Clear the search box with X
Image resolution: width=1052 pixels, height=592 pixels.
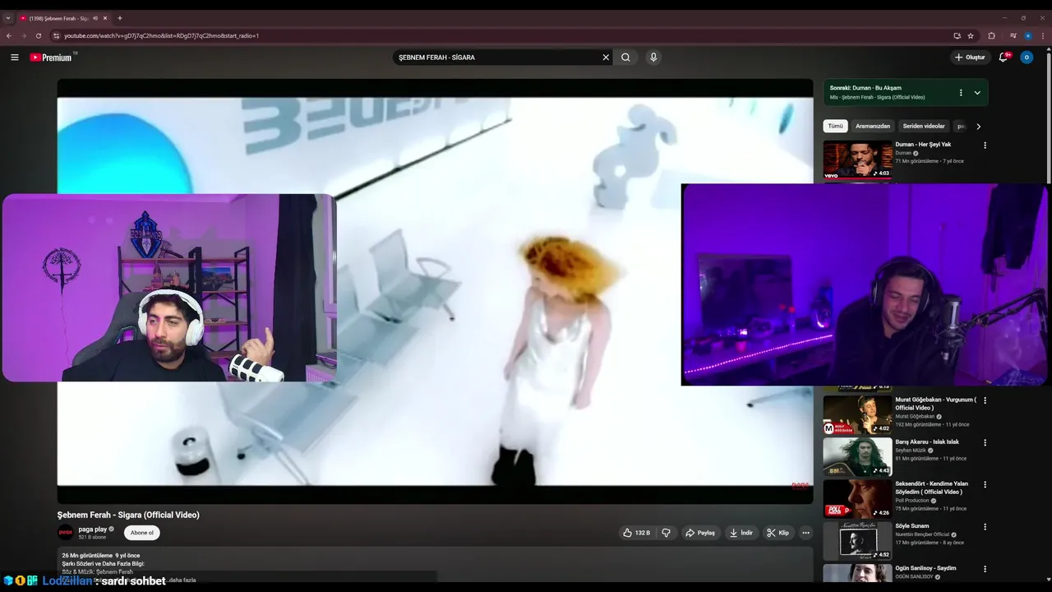click(x=606, y=58)
